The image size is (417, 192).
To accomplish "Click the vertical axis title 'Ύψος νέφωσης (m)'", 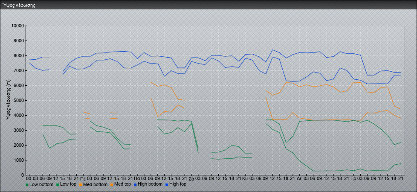I will tap(9, 100).
